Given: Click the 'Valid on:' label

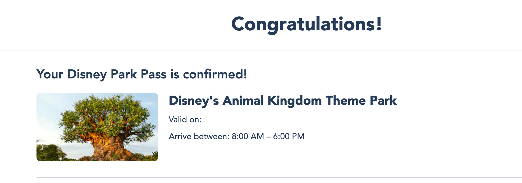Looking at the screenshot, I should (x=185, y=120).
